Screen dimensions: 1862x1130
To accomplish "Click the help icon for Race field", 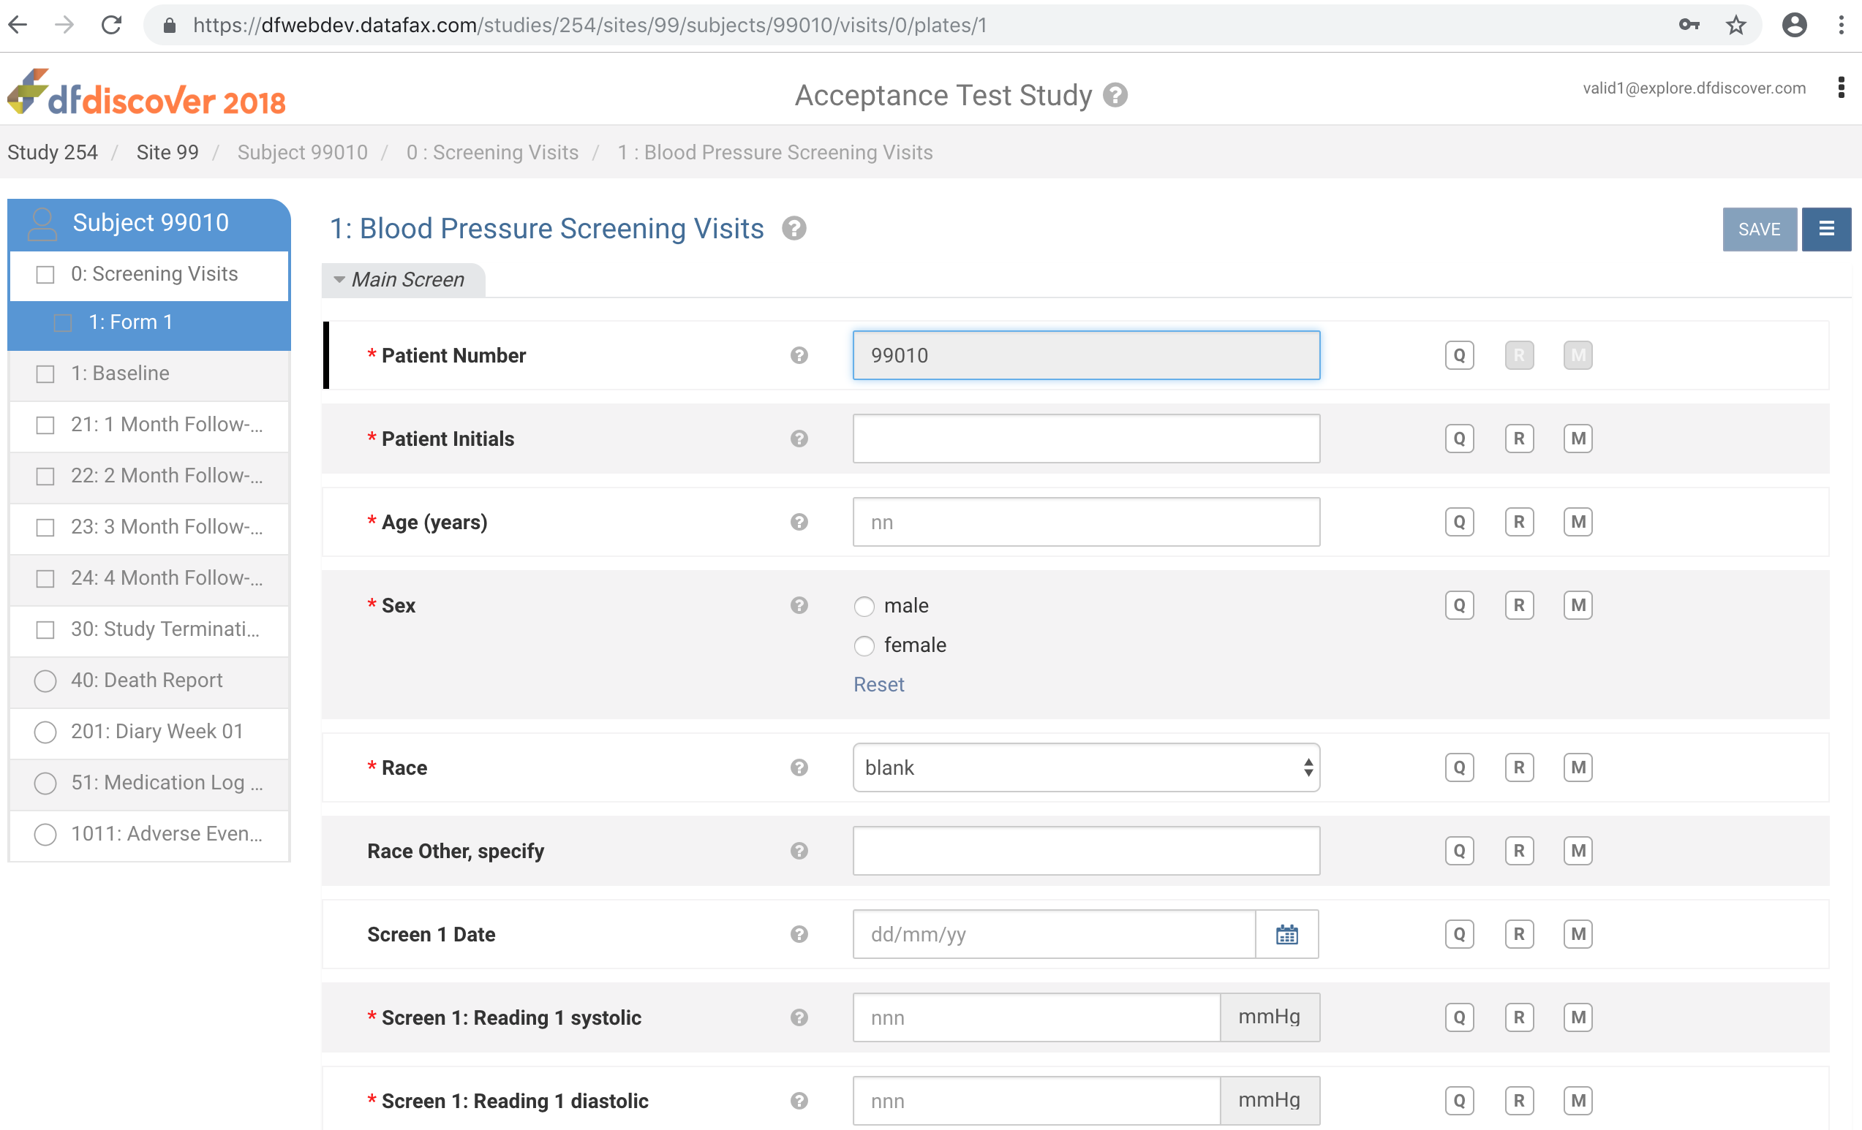I will point(799,767).
